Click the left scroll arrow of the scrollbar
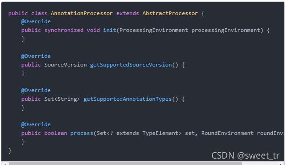Image resolution: width=287 pixels, height=165 pixels. coord(5,164)
